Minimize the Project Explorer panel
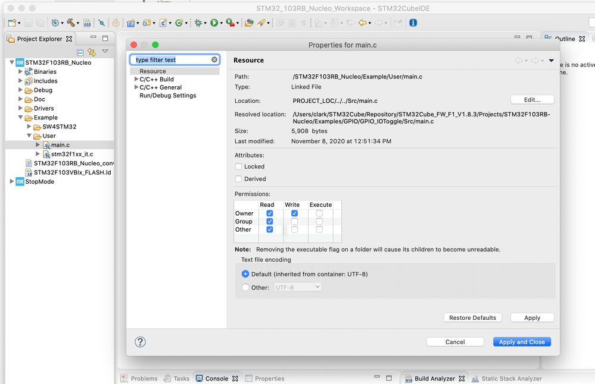 [x=93, y=37]
